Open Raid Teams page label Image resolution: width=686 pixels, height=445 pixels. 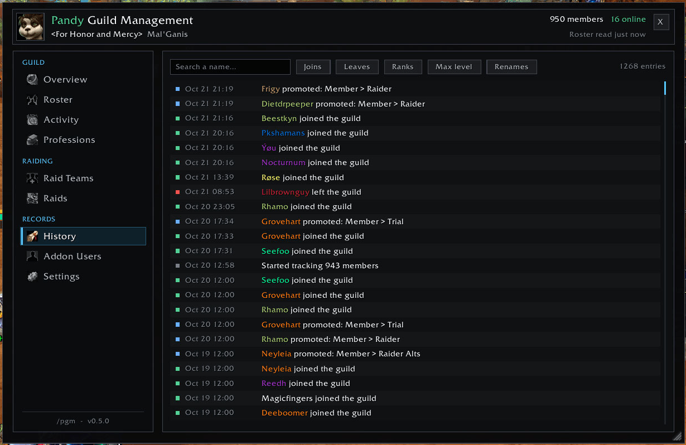tap(69, 178)
